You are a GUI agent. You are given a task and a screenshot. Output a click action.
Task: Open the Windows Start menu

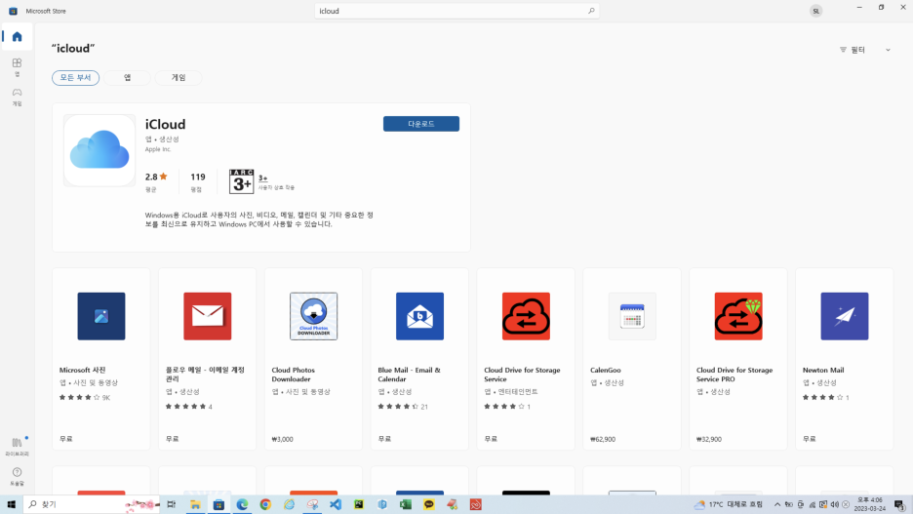11,504
